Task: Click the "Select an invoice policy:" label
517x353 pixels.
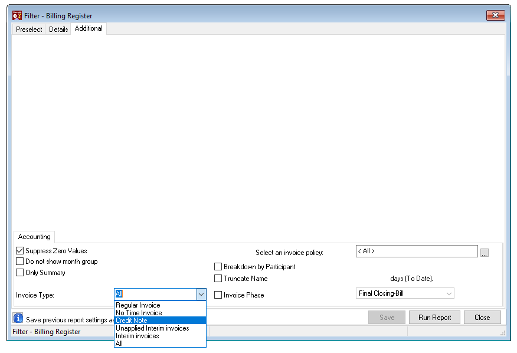Action: click(289, 253)
